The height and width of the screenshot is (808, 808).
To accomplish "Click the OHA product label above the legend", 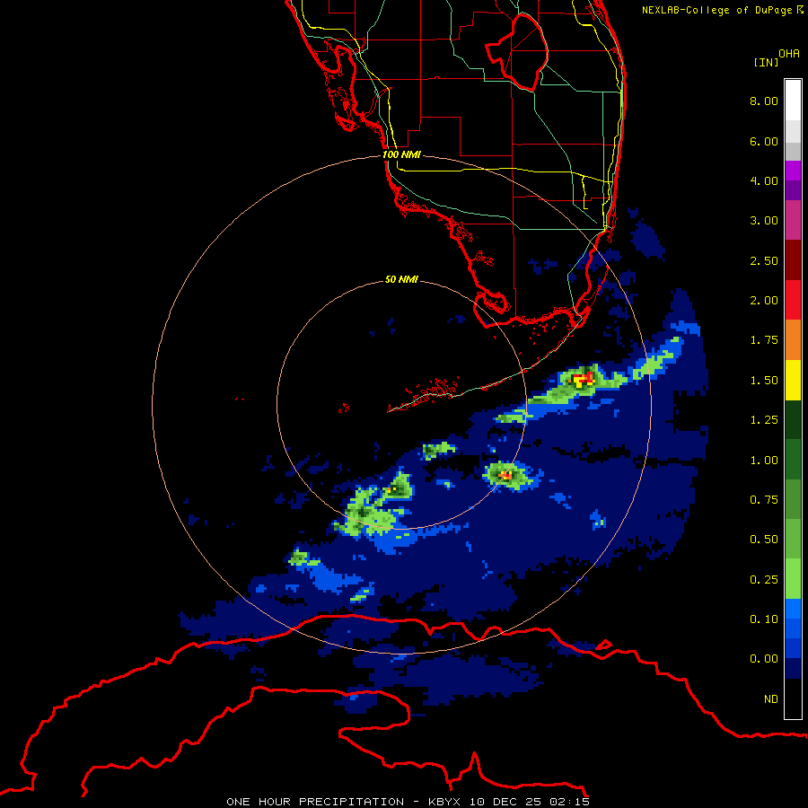I will (789, 54).
